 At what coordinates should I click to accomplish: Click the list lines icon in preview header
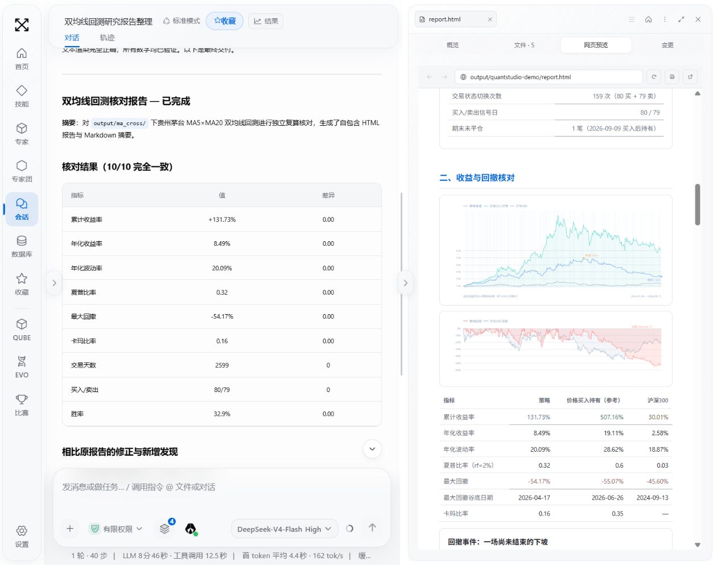coord(632,19)
